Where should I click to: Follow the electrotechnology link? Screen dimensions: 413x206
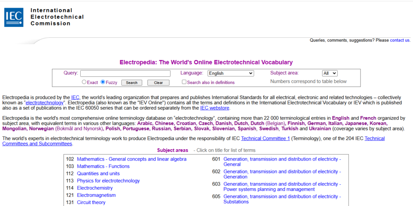coord(45,103)
